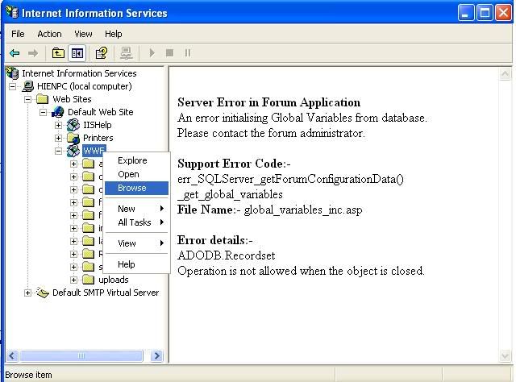Click the Up one level folder icon
This screenshot has width=516, height=382.
(58, 53)
